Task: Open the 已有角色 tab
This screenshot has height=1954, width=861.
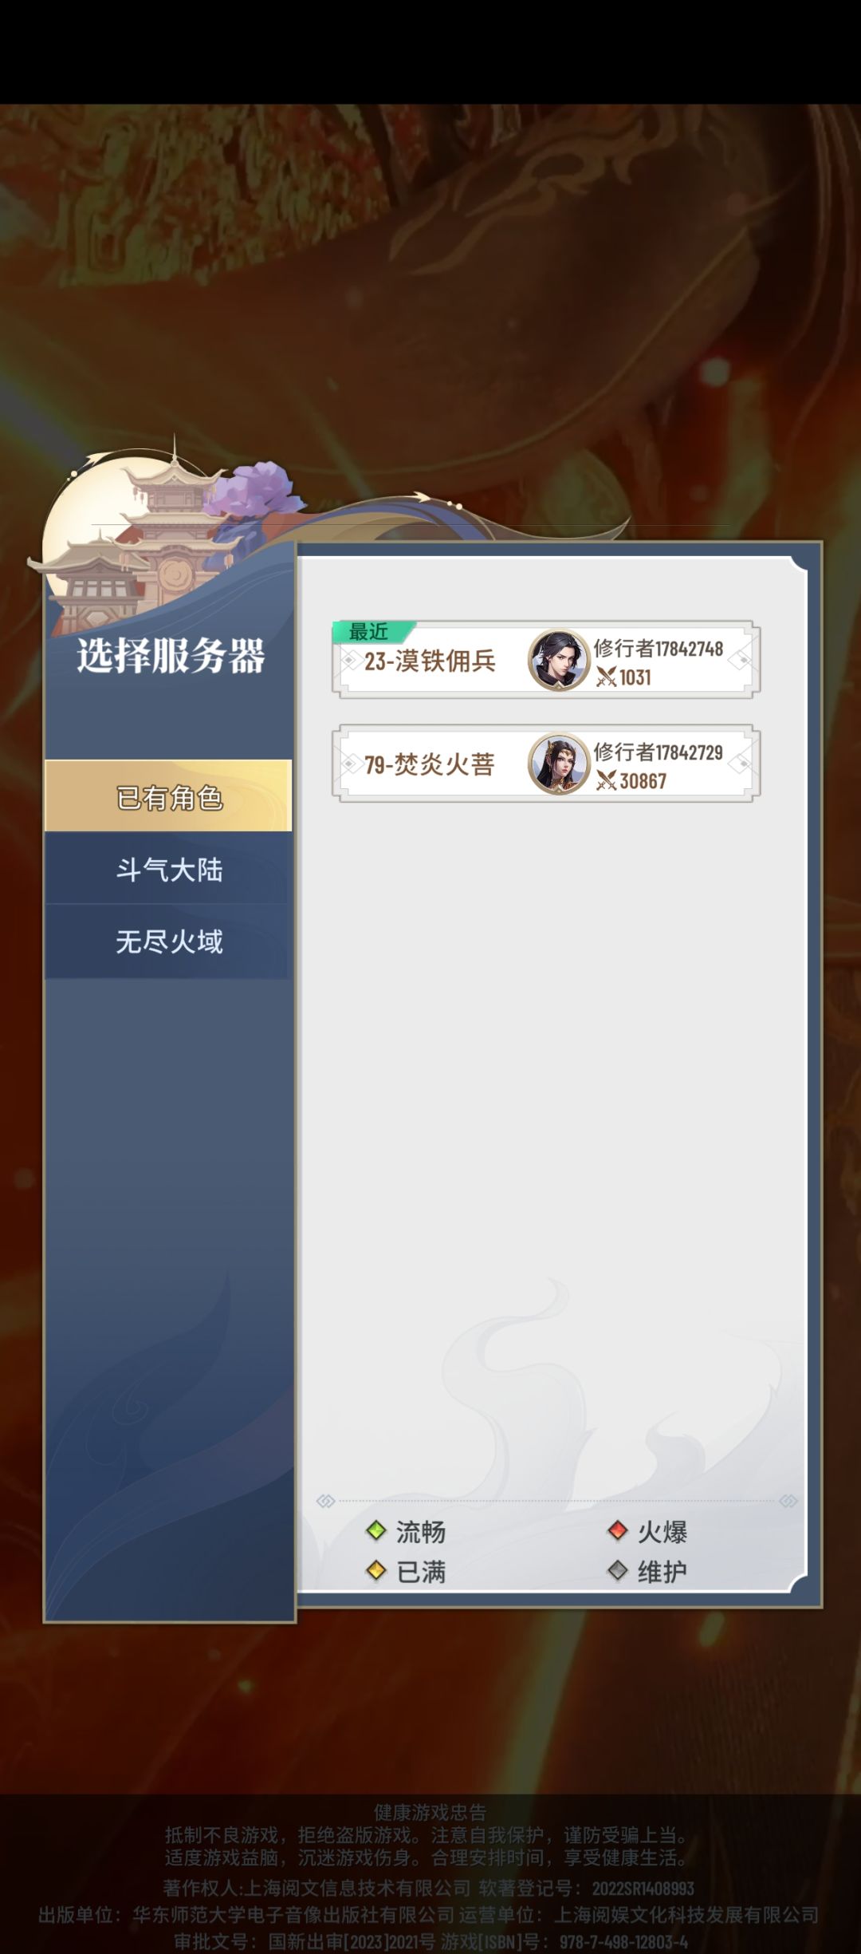Action: click(x=169, y=796)
